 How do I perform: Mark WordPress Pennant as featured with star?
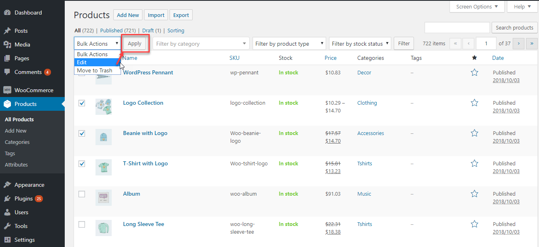[x=475, y=72]
